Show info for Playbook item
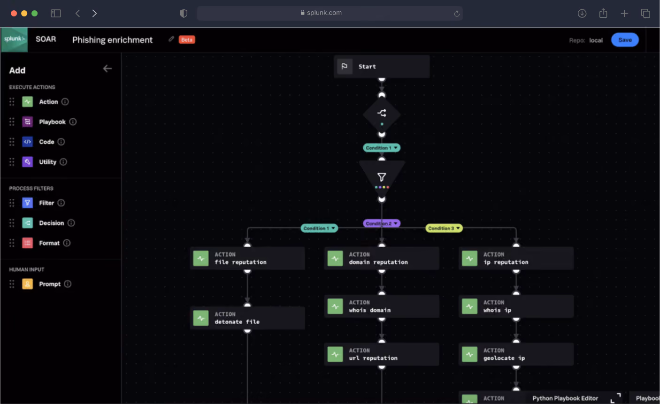 (x=73, y=122)
